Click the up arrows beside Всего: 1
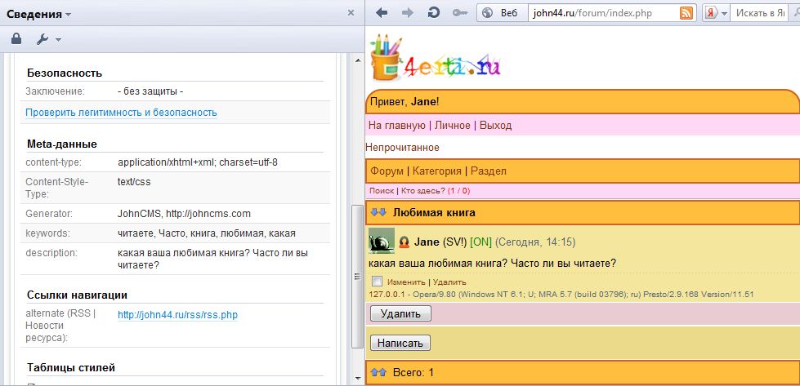The height and width of the screenshot is (386, 800). pyautogui.click(x=378, y=373)
